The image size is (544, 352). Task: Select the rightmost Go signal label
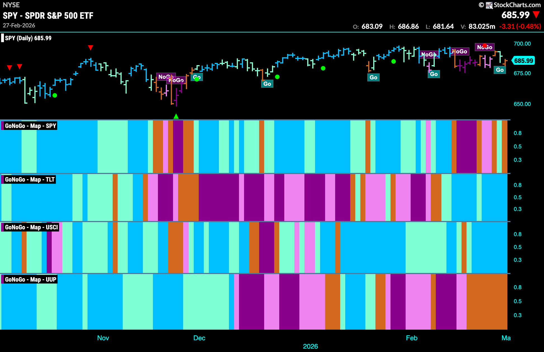pos(500,70)
